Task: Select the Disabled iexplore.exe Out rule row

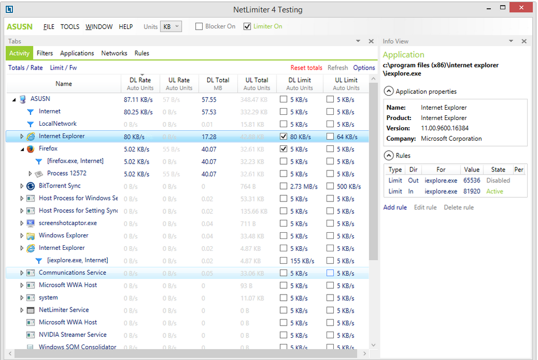Action: pyautogui.click(x=455, y=180)
